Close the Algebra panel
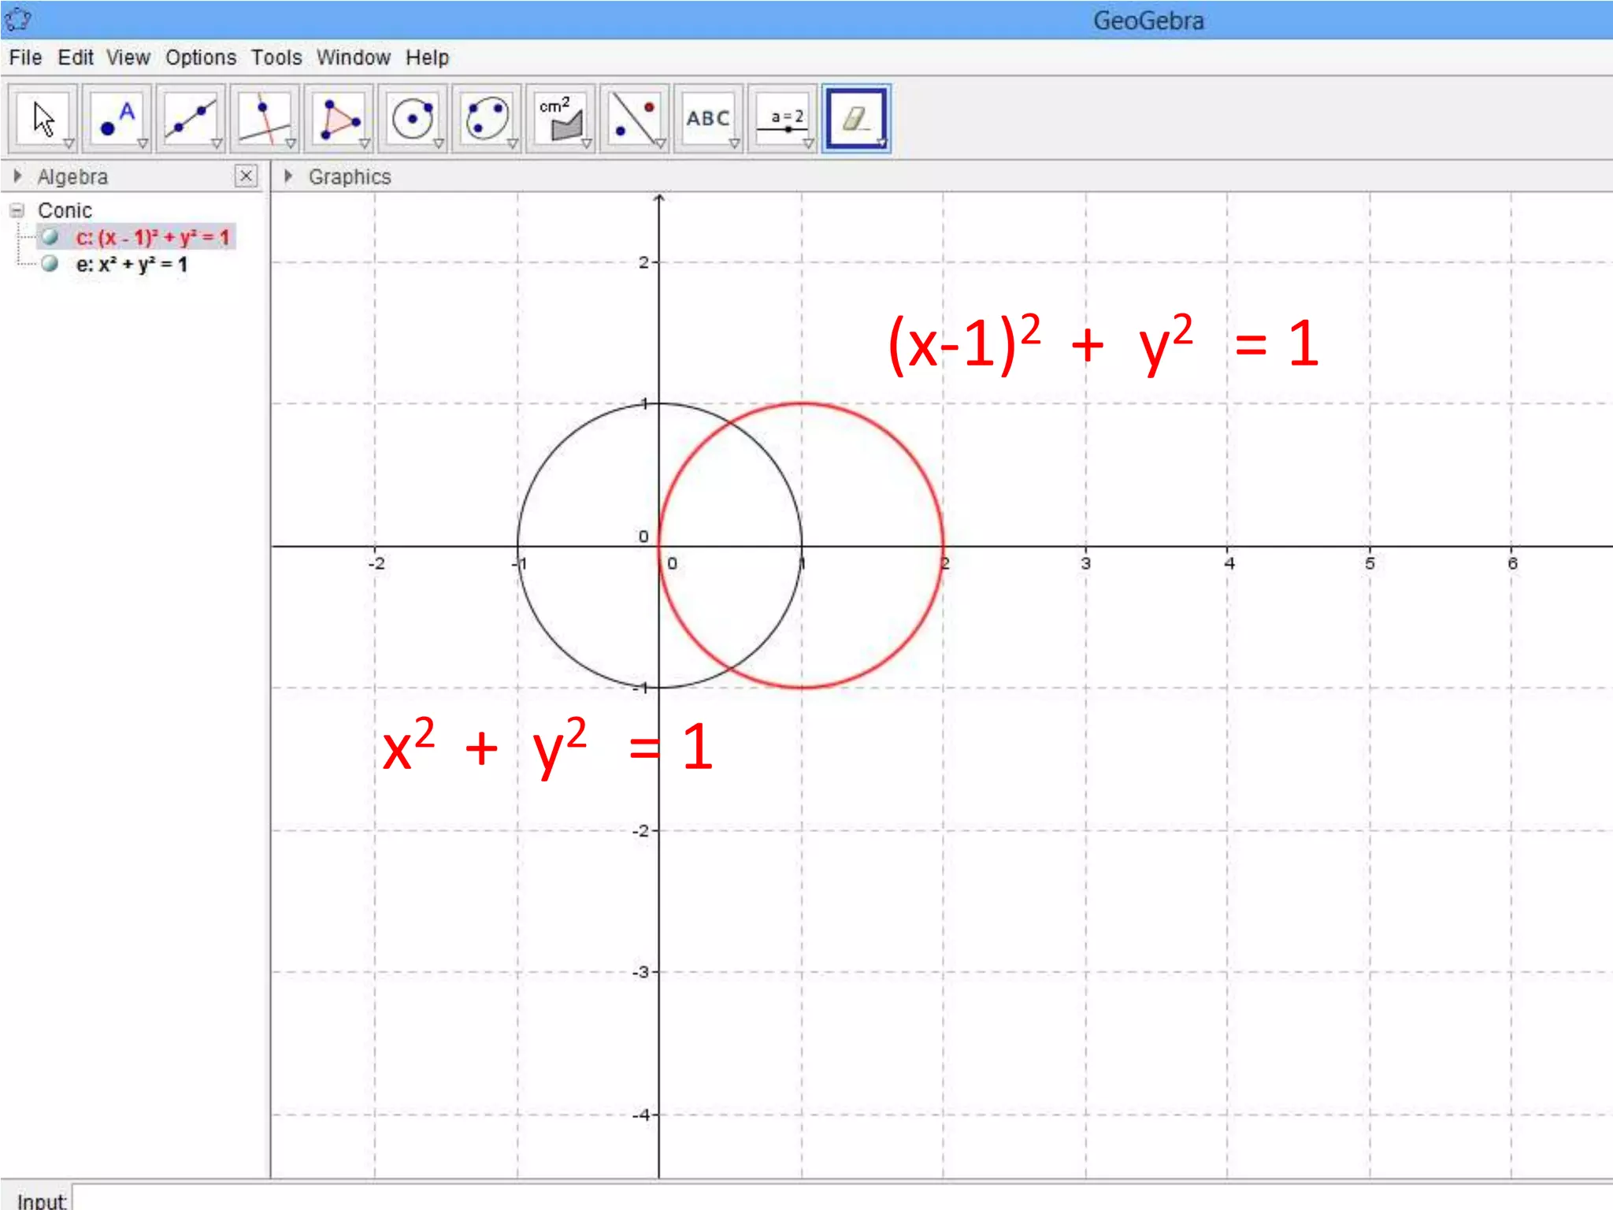1613x1210 pixels. pos(246,176)
